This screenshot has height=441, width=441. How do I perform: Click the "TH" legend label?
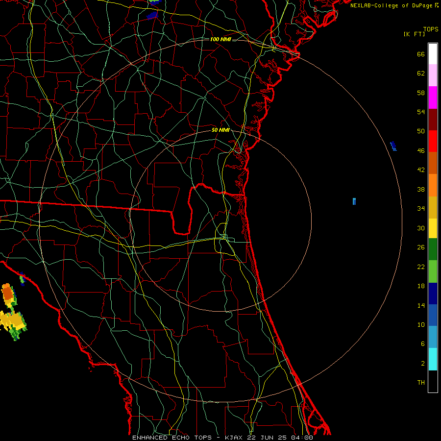point(421,383)
